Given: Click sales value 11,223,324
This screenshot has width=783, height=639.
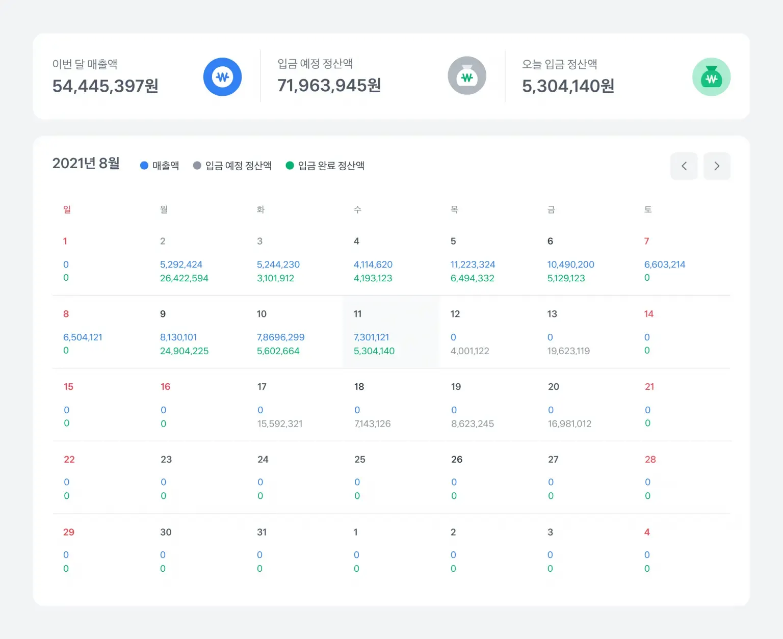Looking at the screenshot, I should 473,264.
